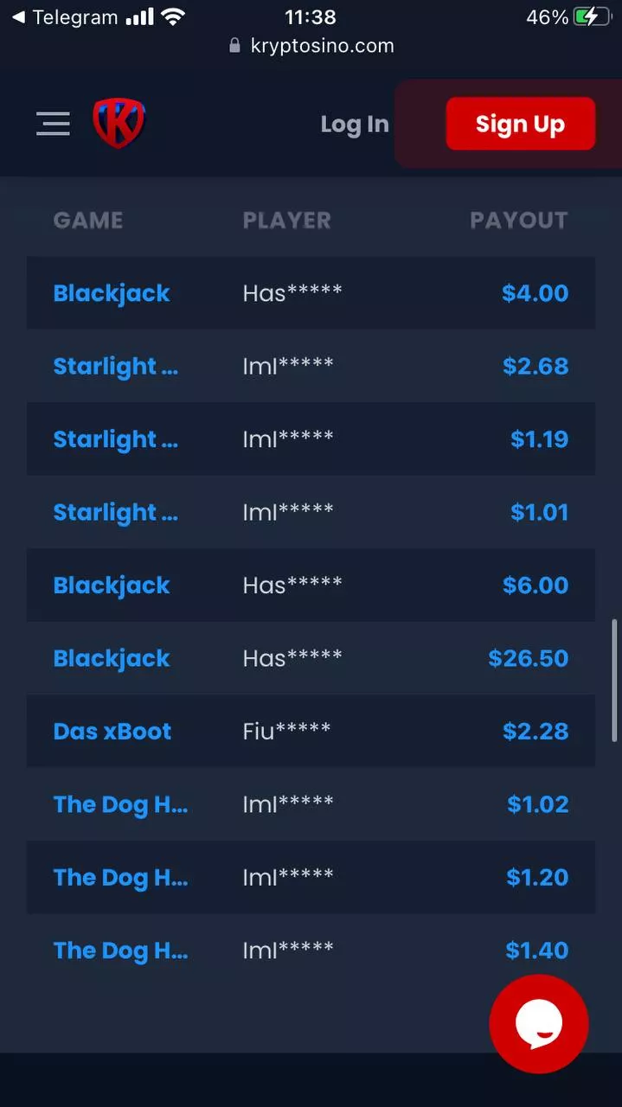Tap the battery icon in status bar

click(592, 17)
